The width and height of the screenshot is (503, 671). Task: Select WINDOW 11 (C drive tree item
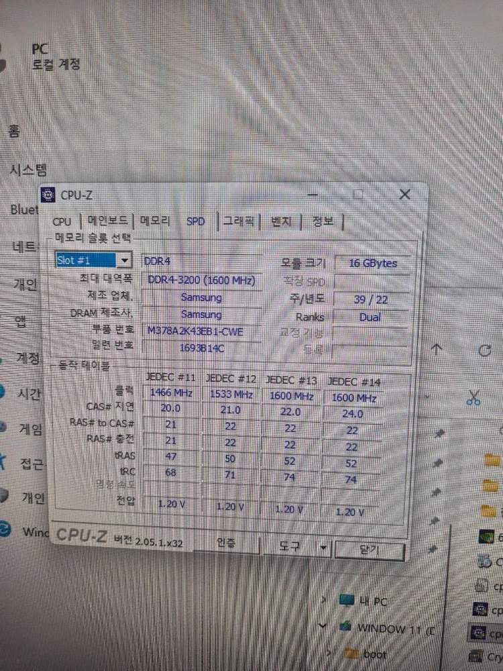click(x=396, y=629)
